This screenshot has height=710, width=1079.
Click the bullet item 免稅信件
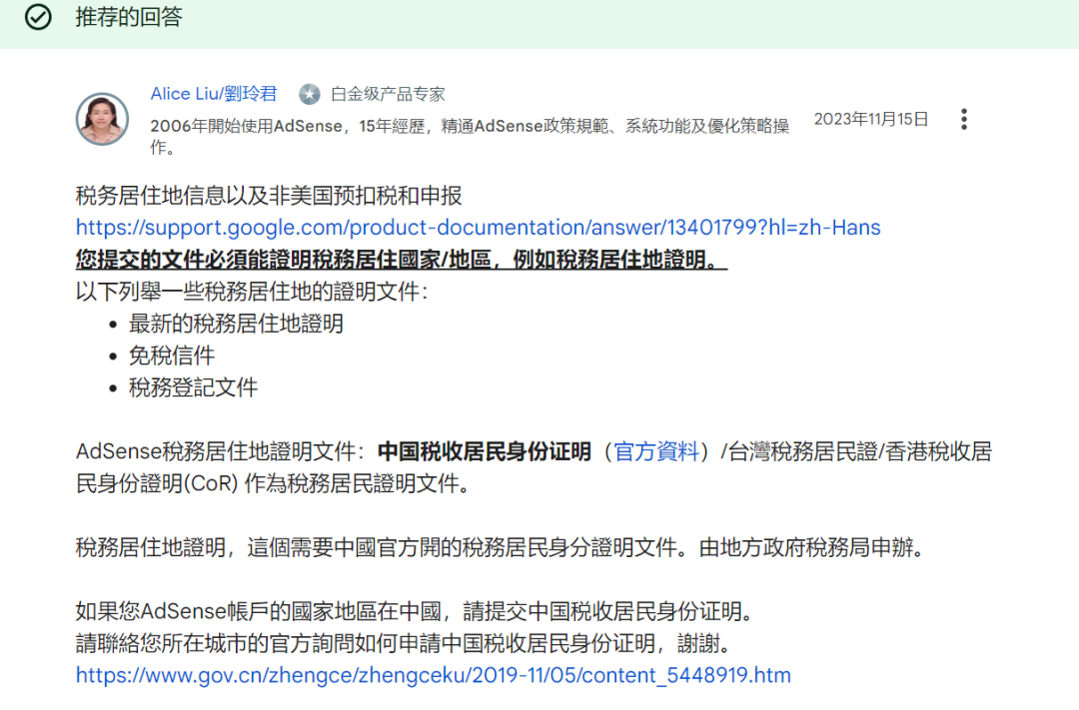(x=172, y=355)
